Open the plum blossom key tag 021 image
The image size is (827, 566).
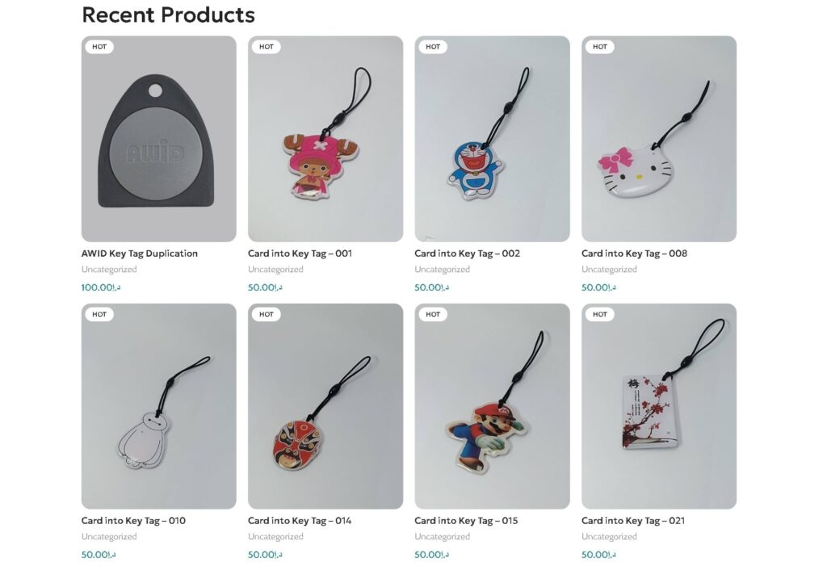click(x=659, y=406)
